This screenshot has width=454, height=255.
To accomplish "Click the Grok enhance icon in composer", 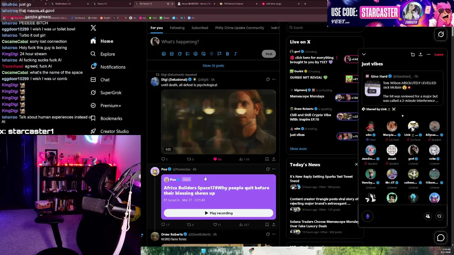I will (x=180, y=54).
